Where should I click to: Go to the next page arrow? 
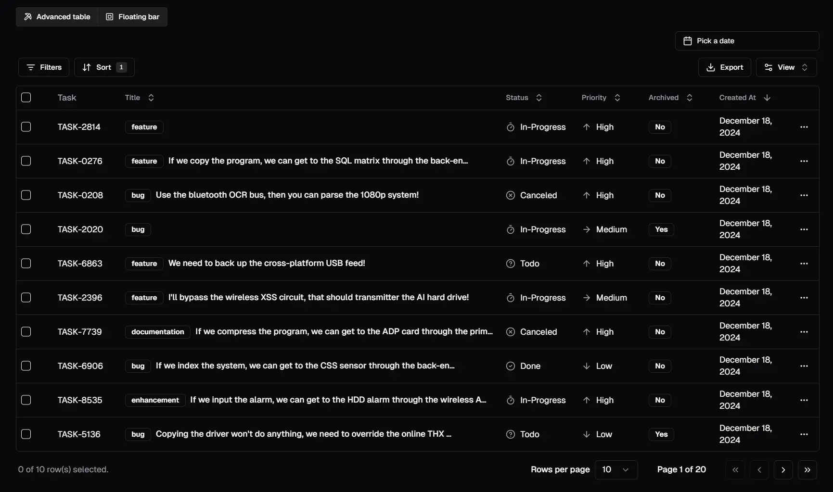point(783,470)
